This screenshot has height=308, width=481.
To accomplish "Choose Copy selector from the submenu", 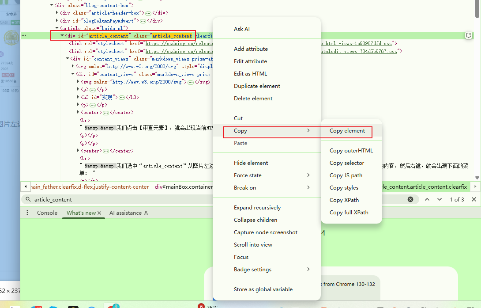I will coord(347,163).
